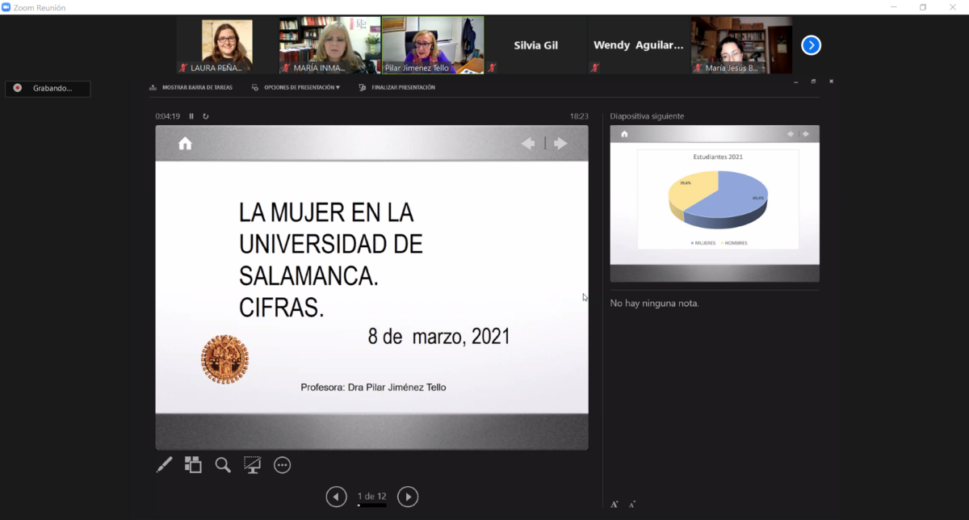
Task: Go to the next slide with the bottom arrow
Action: pos(408,497)
